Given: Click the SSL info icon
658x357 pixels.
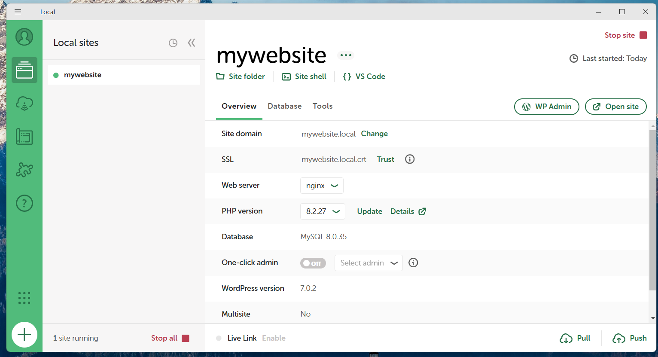Looking at the screenshot, I should click(x=410, y=159).
